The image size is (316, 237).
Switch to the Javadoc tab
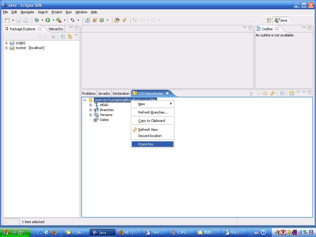click(x=104, y=94)
